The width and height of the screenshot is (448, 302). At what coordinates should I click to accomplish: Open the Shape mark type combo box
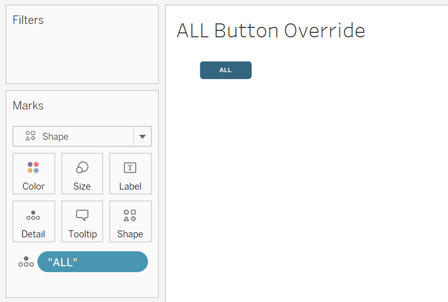(x=82, y=137)
